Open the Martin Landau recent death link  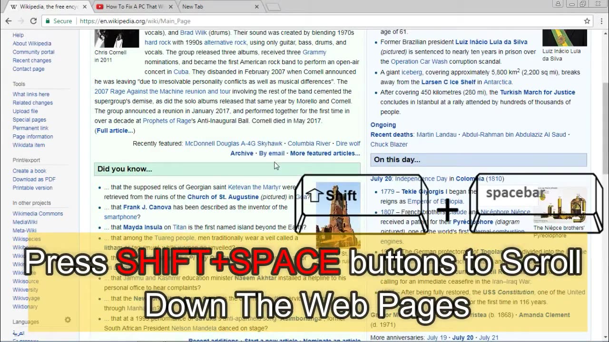point(436,135)
